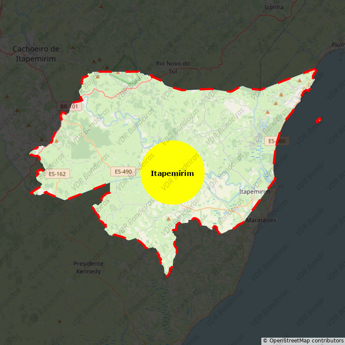The width and height of the screenshot is (345, 345).
Task: Click the Iconha town label
Action: pyautogui.click(x=274, y=7)
